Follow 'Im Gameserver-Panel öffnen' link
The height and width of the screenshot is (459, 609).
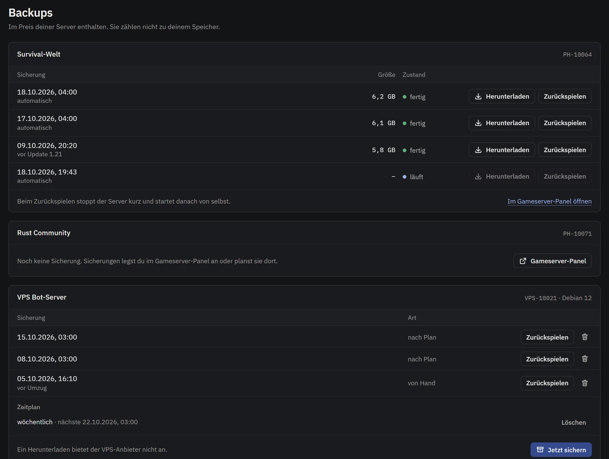tap(549, 201)
